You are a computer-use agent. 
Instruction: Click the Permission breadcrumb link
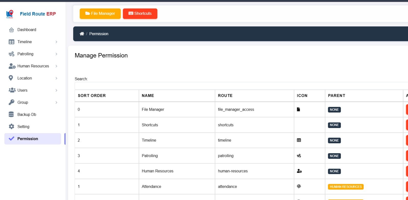point(99,34)
